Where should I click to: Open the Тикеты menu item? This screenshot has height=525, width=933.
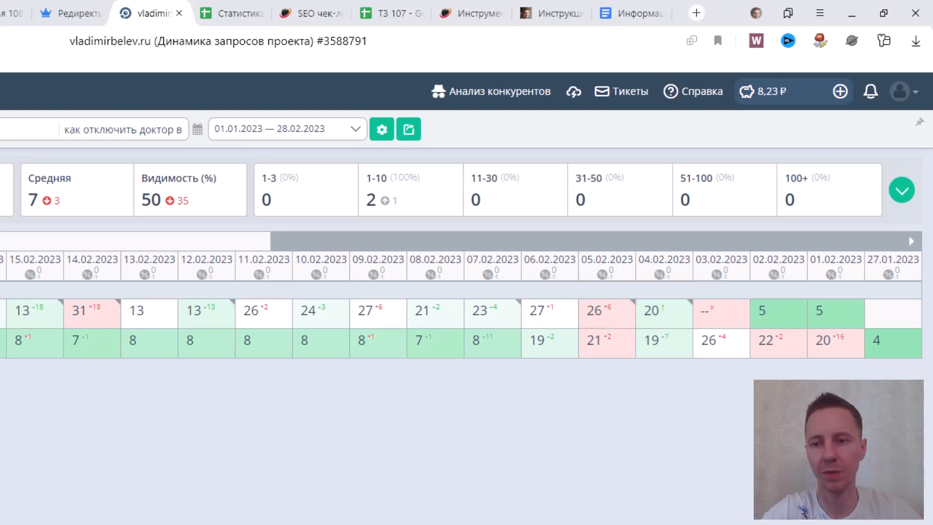pyautogui.click(x=622, y=91)
